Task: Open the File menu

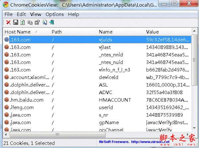Action: point(9,14)
